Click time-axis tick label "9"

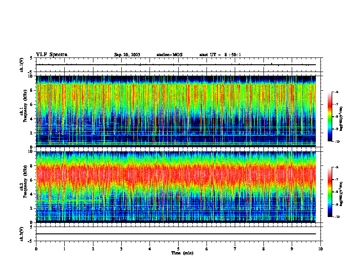pyautogui.click(x=292, y=249)
